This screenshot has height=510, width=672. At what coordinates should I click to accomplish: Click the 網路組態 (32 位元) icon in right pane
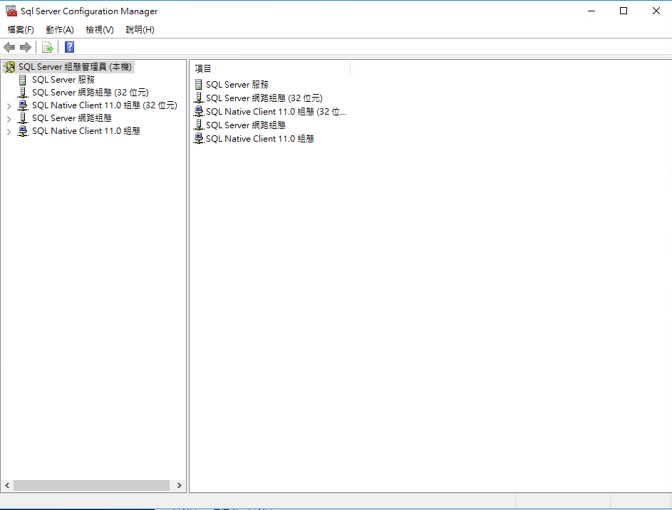click(x=198, y=98)
